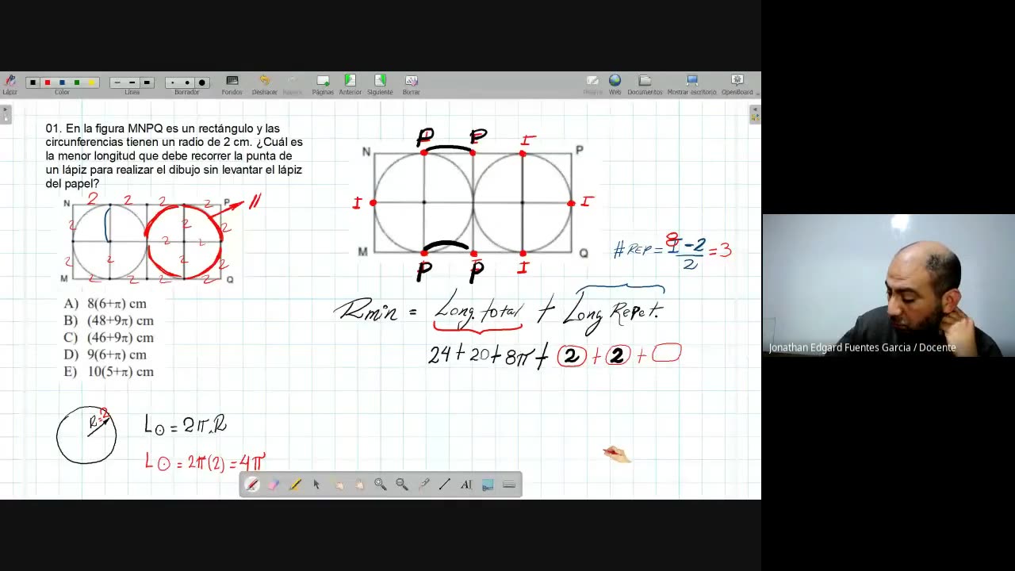Select the capture screen area tool
This screenshot has height=571, width=1015.
point(488,485)
